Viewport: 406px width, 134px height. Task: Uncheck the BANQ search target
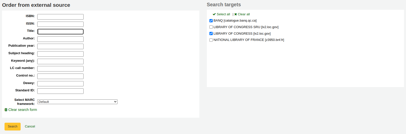pyautogui.click(x=211, y=21)
